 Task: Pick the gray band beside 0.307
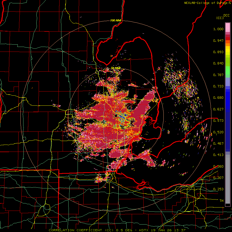click(x=228, y=179)
